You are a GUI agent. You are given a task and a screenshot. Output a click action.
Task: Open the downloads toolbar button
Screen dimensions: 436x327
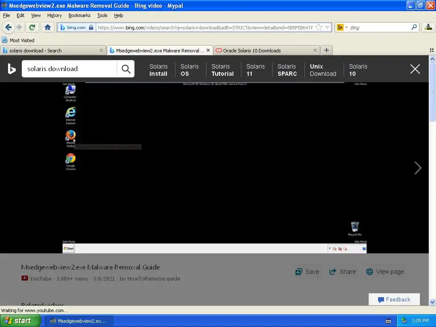[x=428, y=27]
